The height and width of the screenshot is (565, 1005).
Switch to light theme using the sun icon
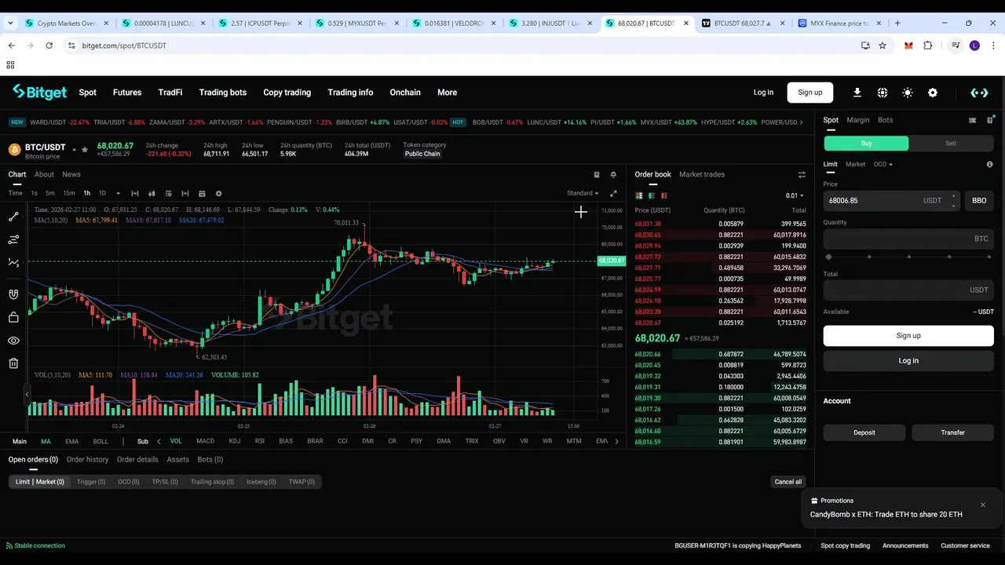(x=908, y=93)
